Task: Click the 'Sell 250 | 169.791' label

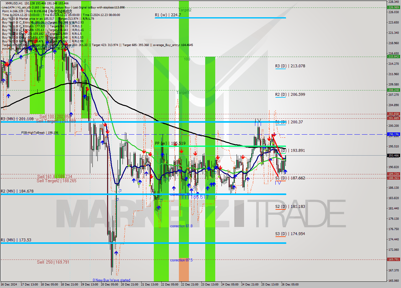Action: tap(53, 262)
